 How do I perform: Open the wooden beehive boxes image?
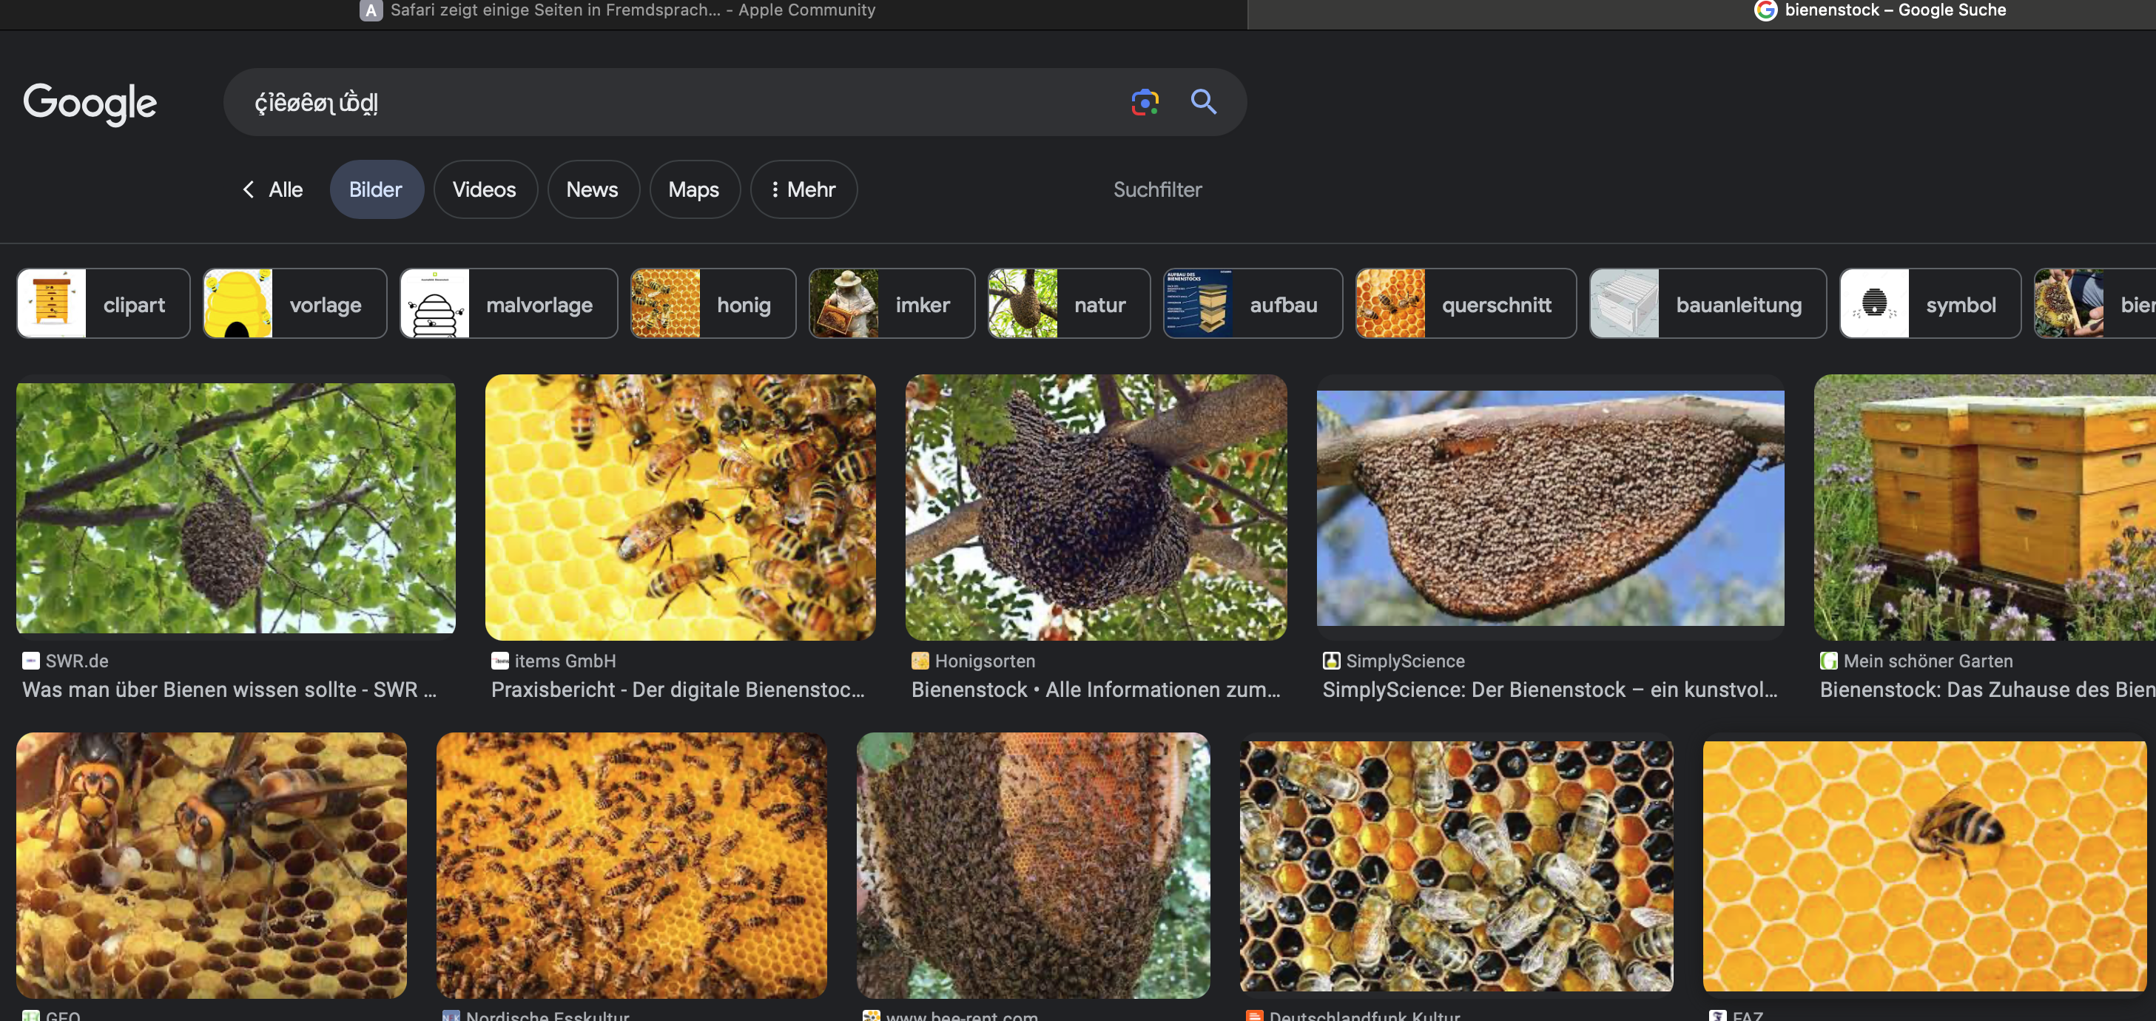pyautogui.click(x=1984, y=507)
